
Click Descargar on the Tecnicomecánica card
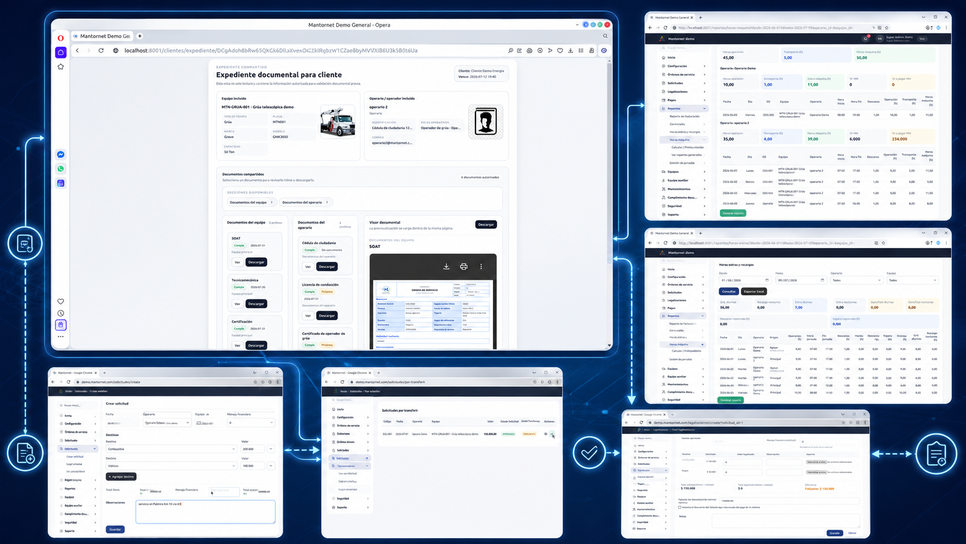256,304
